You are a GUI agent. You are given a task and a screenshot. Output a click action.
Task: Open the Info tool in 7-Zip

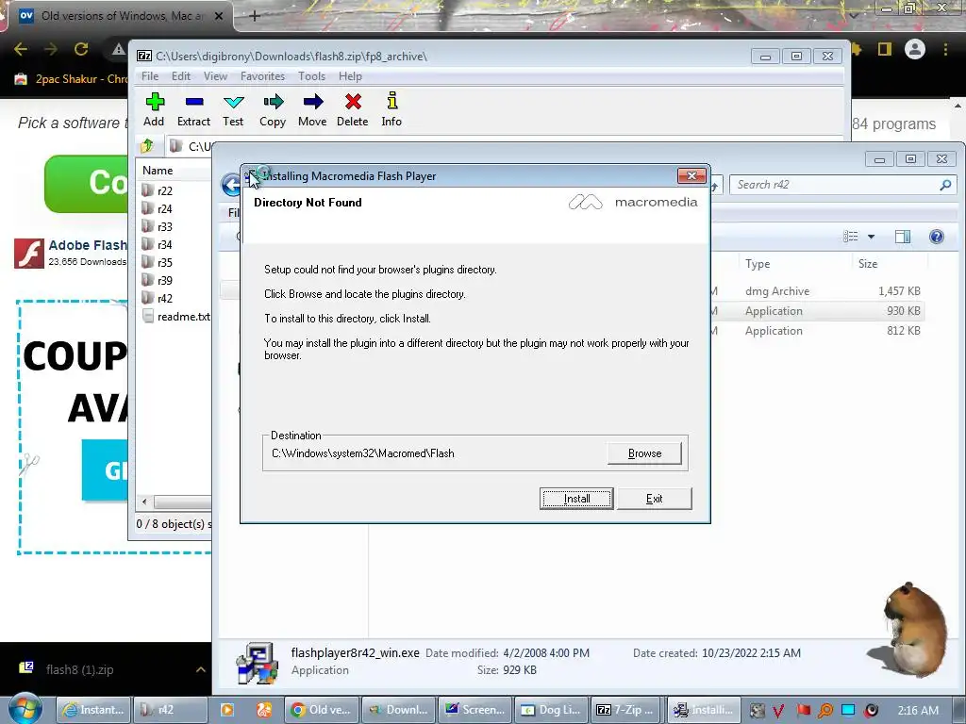click(391, 101)
